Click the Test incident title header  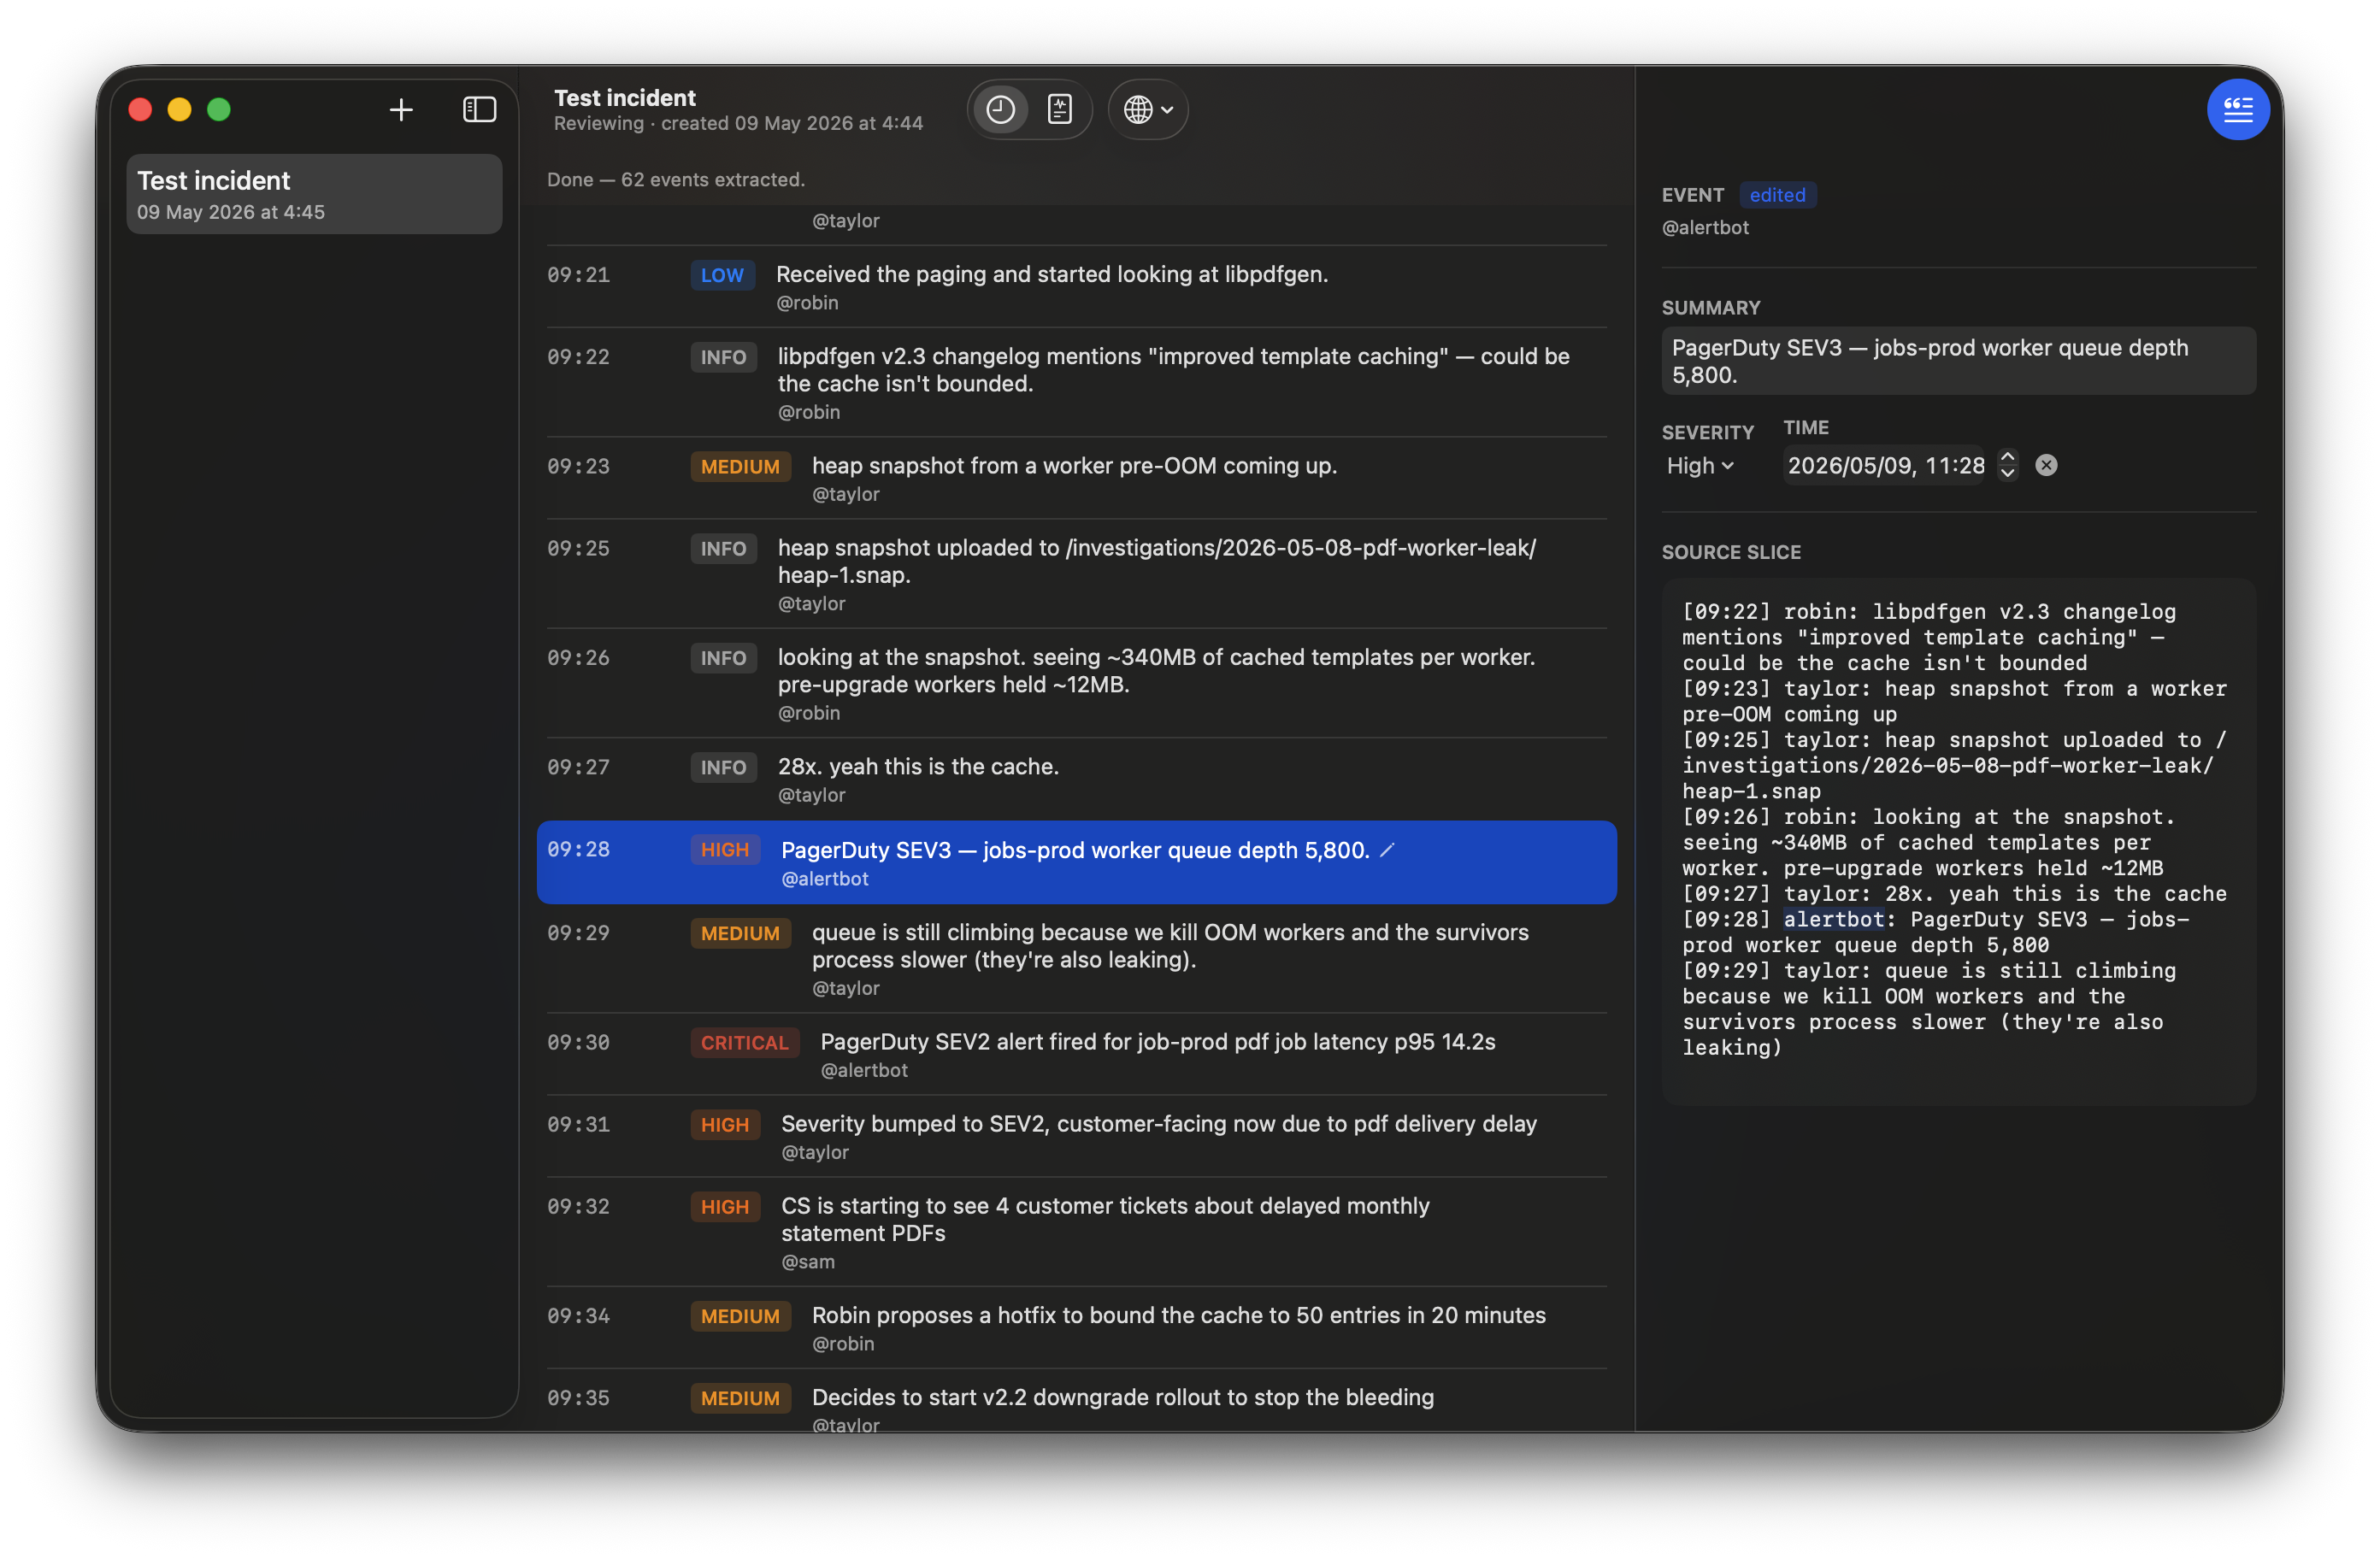point(625,98)
